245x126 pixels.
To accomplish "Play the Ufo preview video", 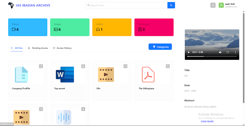I will pyautogui.click(x=189, y=52).
